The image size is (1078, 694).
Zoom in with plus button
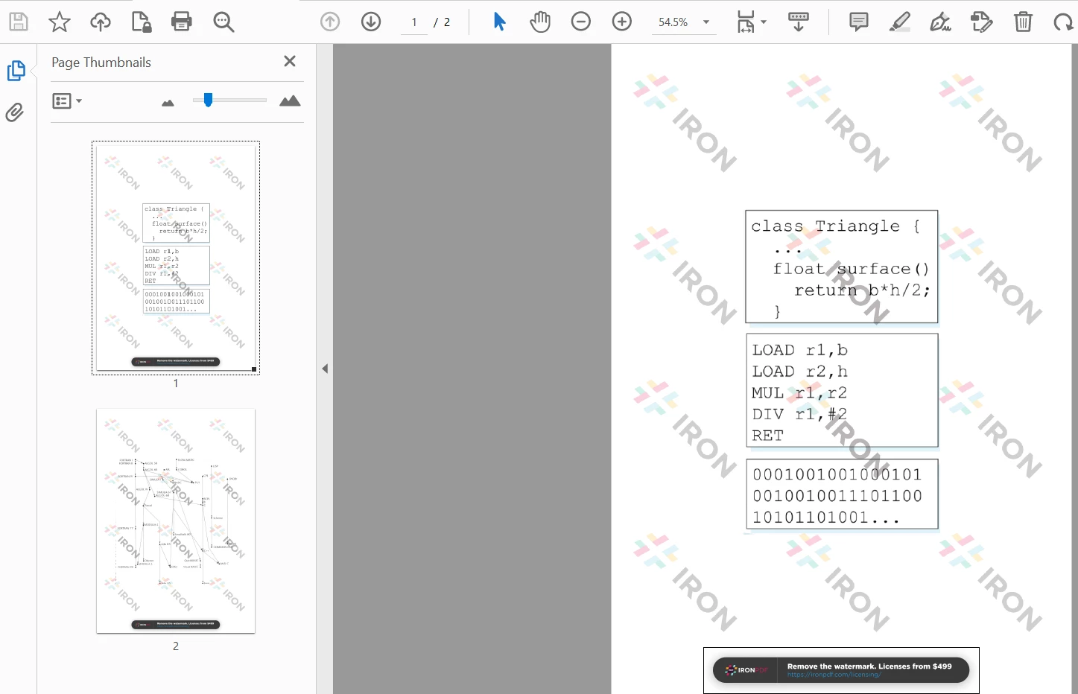pos(622,22)
